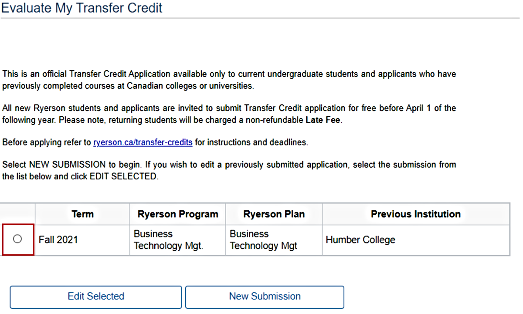The width and height of the screenshot is (523, 314).
Task: Start a New Submission
Action: tap(265, 297)
